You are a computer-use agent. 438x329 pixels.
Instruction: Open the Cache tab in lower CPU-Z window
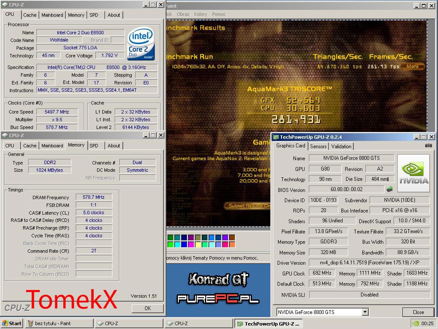pos(30,146)
